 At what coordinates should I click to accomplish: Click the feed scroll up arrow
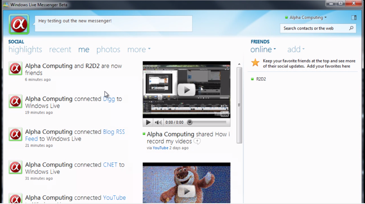point(239,64)
